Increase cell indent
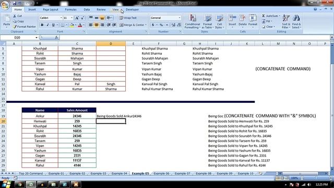 114,25
